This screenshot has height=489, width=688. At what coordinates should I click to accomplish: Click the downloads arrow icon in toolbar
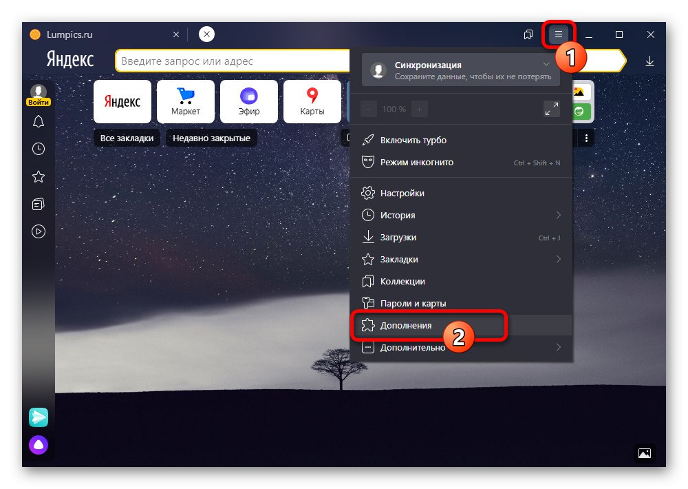(649, 61)
